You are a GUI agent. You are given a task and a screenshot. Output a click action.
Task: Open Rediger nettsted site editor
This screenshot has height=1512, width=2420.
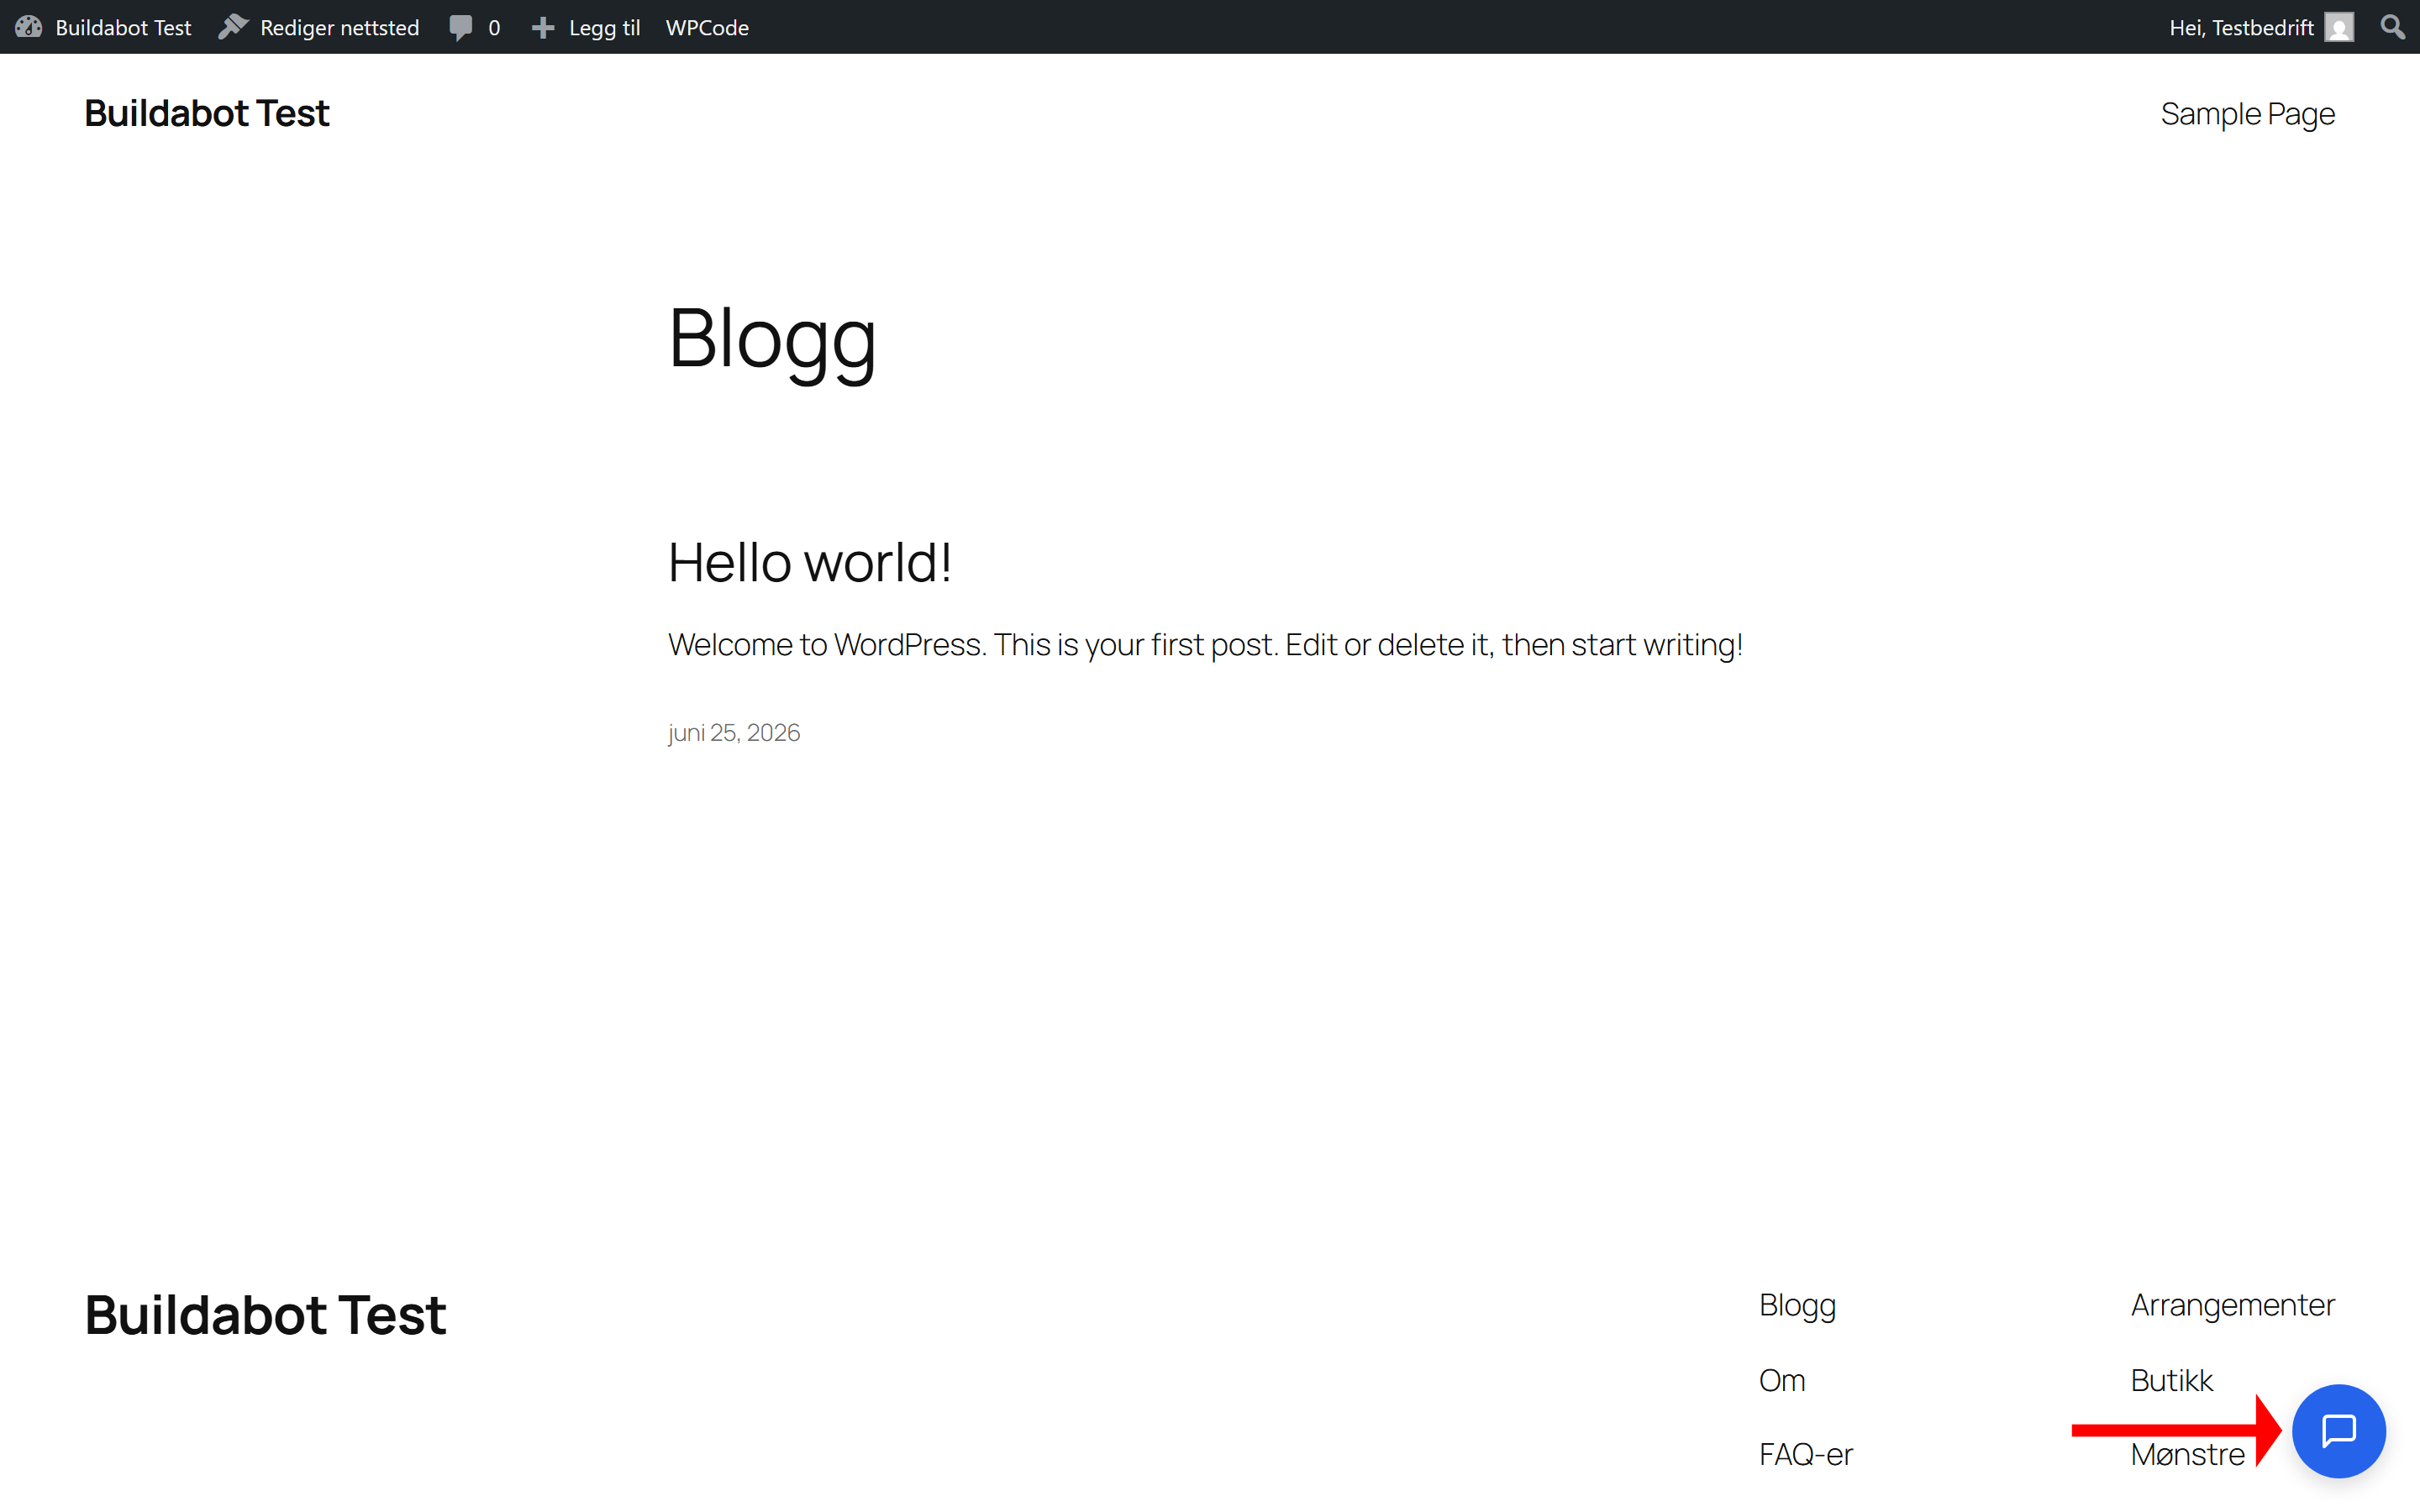[339, 28]
